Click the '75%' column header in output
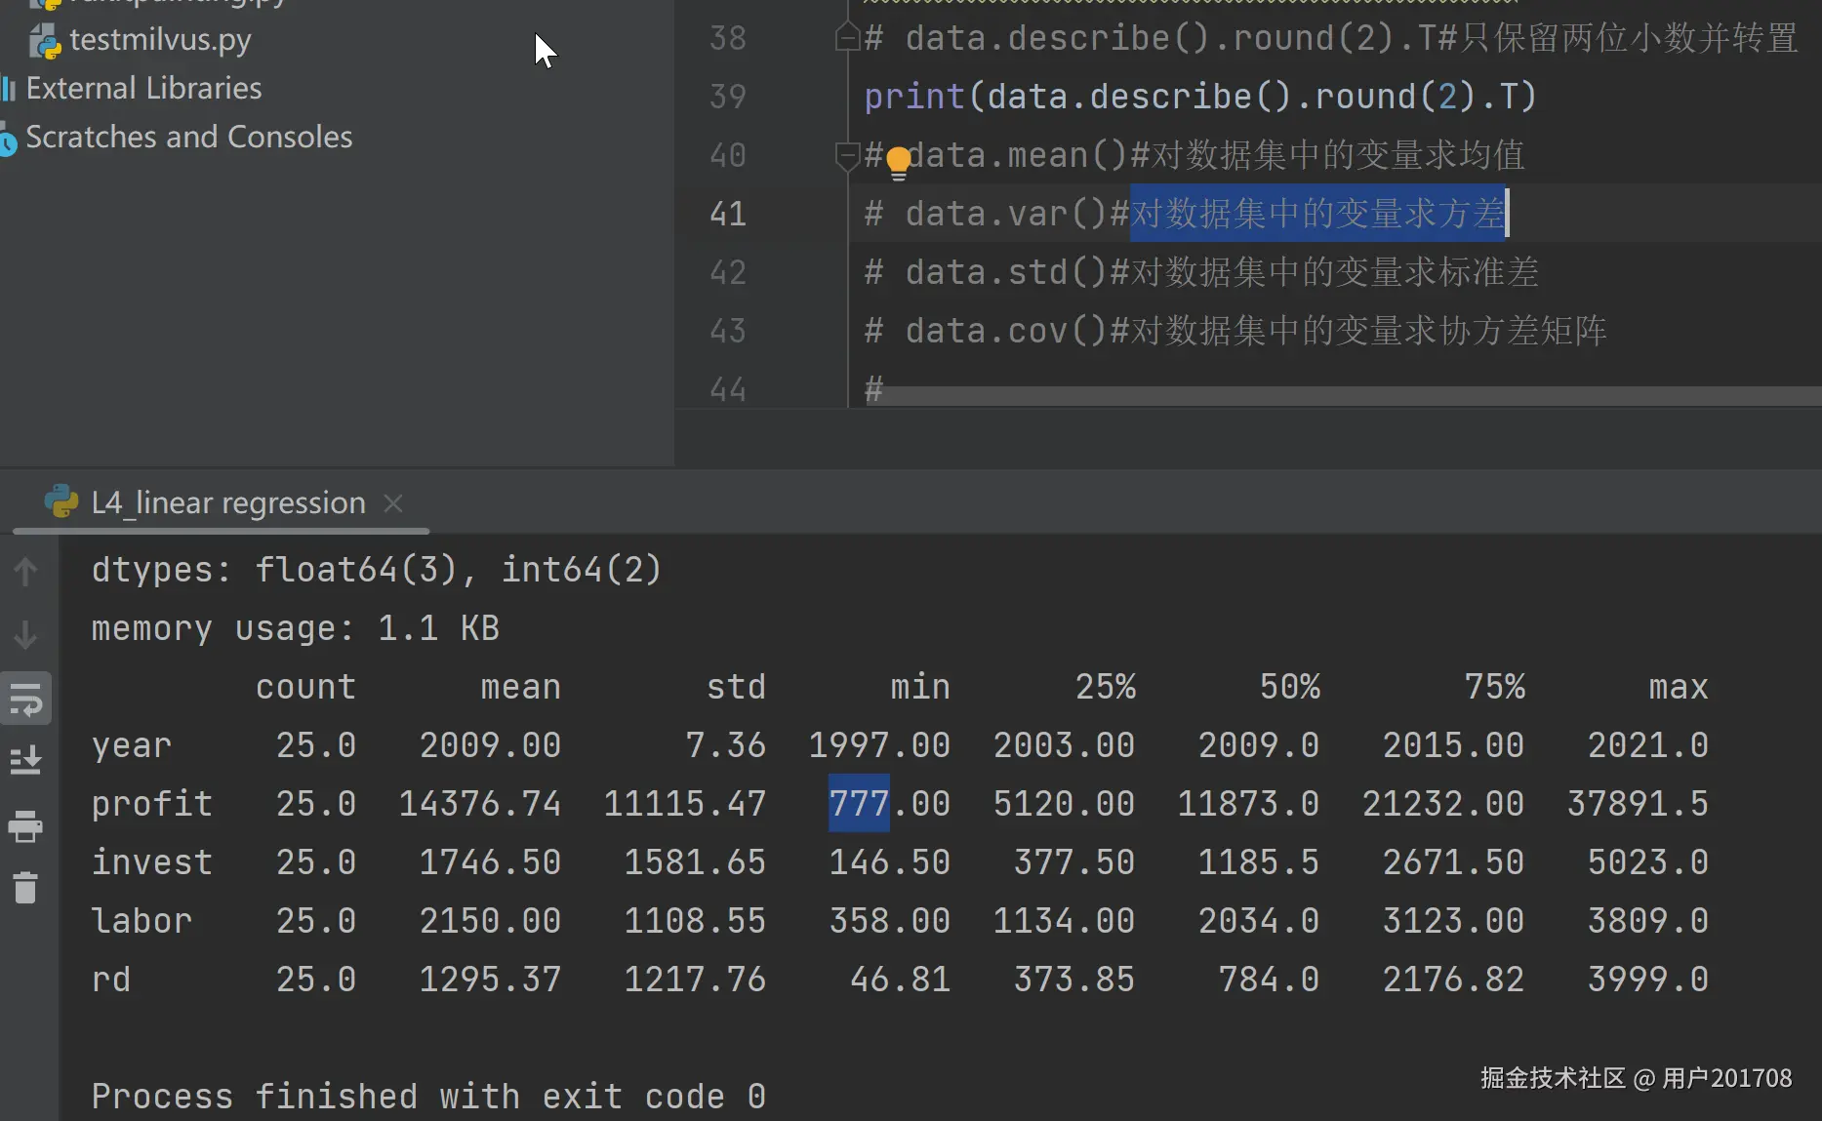Viewport: 1822px width, 1121px height. click(x=1494, y=687)
